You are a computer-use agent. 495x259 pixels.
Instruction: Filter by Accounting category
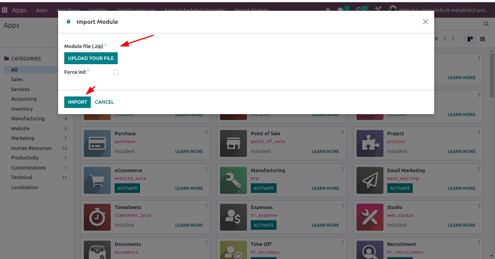click(24, 99)
